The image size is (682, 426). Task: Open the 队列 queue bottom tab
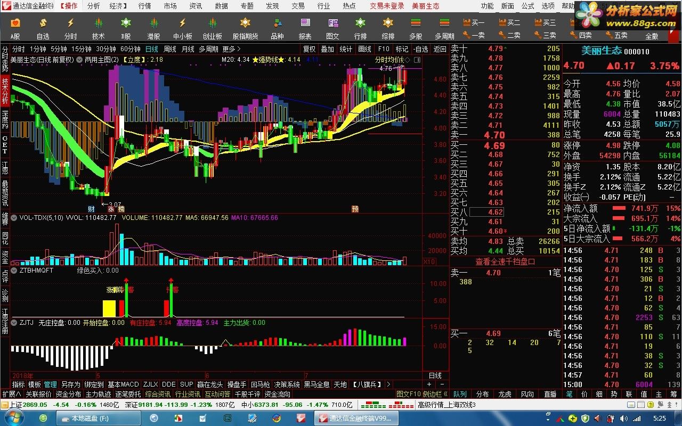460,394
